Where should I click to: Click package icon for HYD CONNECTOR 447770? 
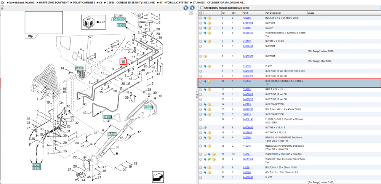tap(209, 104)
